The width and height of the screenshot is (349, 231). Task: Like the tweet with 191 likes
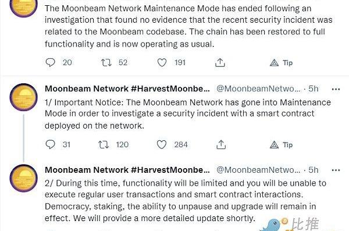tap(162, 63)
